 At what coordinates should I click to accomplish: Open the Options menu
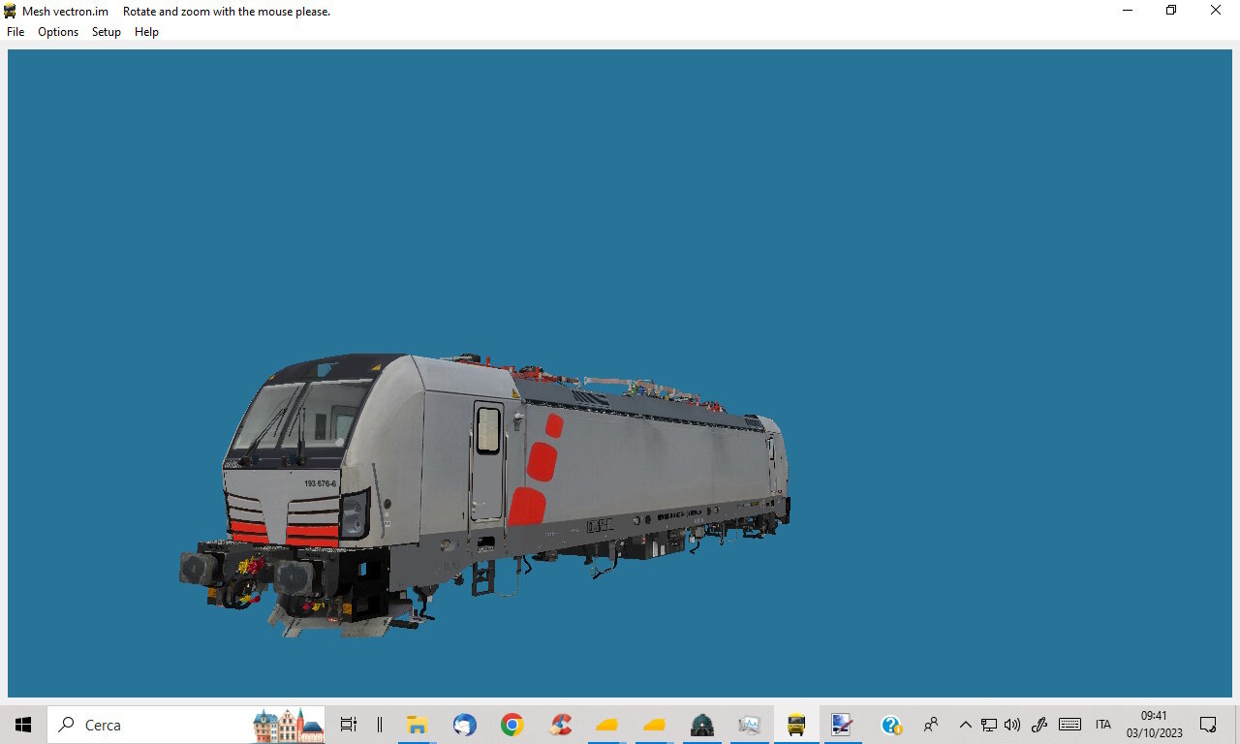(x=58, y=32)
